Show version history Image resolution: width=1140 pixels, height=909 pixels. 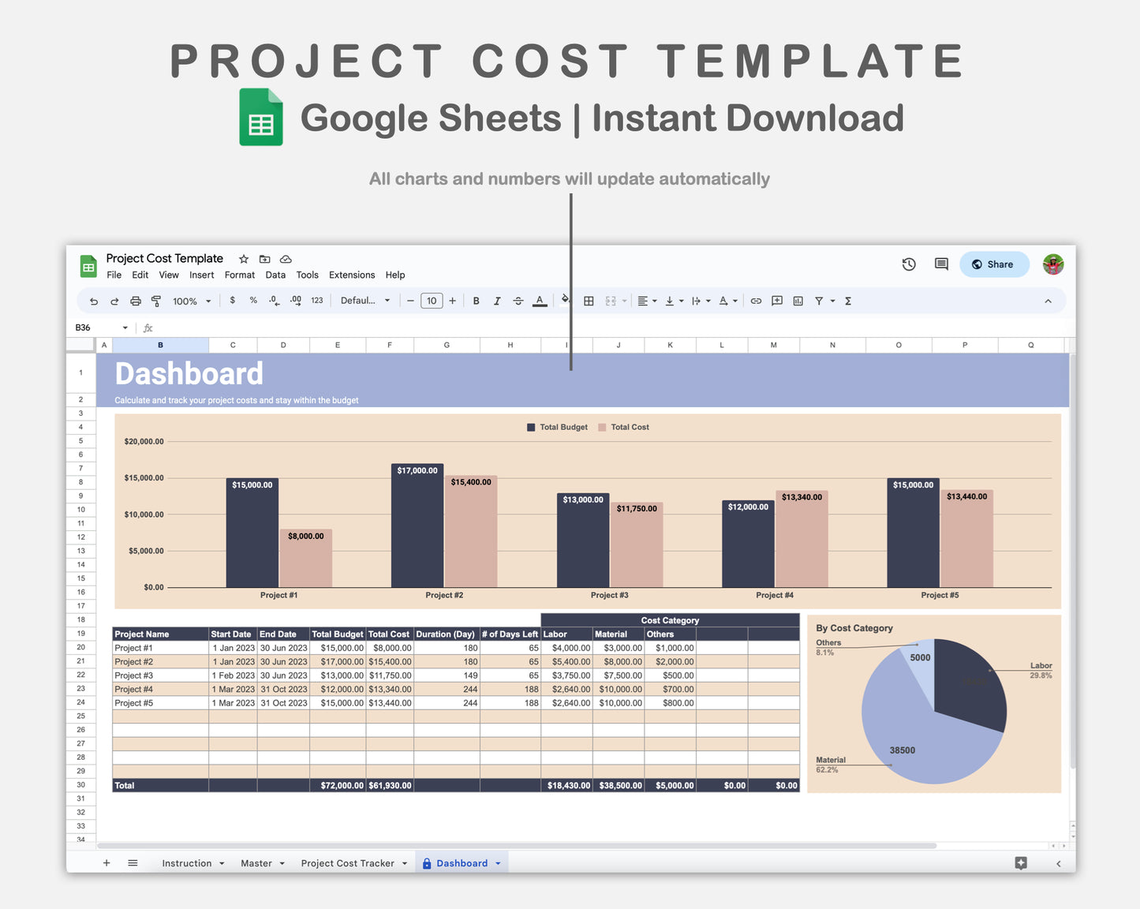[909, 264]
